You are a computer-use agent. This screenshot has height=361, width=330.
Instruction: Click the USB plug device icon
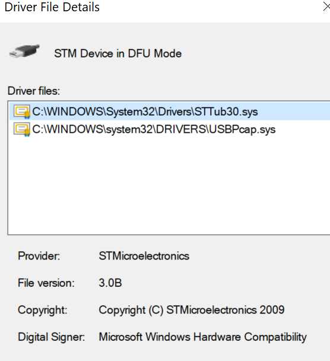point(24,51)
